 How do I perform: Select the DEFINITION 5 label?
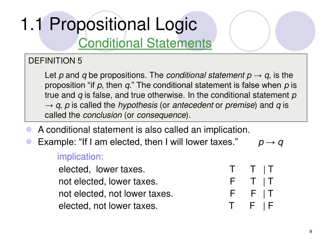click(x=55, y=61)
